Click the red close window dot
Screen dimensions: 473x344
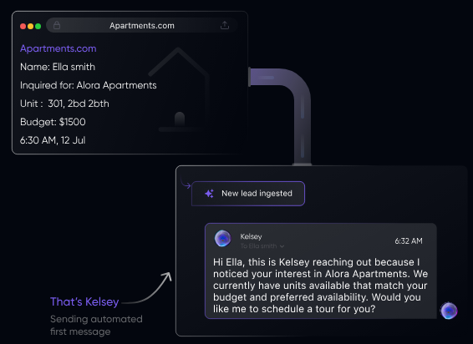coord(23,26)
